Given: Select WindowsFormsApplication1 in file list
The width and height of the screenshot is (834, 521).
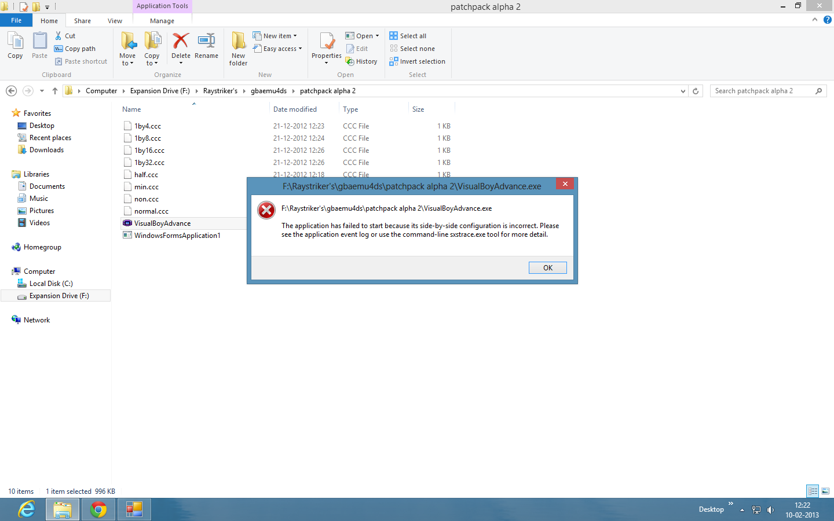Looking at the screenshot, I should (177, 235).
